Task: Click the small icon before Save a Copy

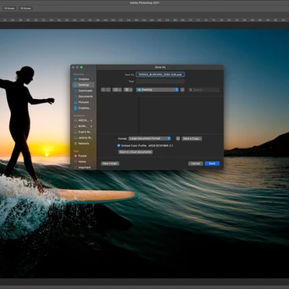Action: point(178,138)
